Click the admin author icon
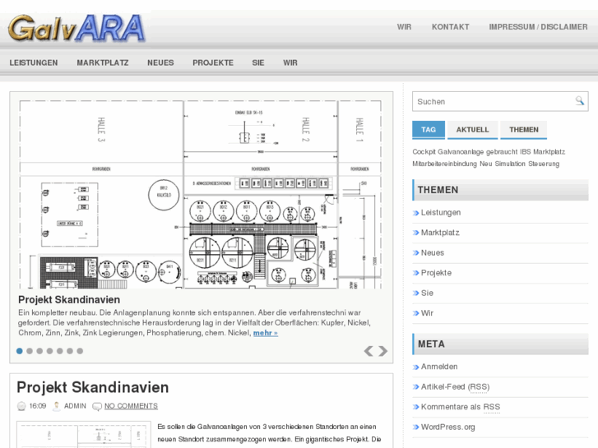 click(57, 406)
